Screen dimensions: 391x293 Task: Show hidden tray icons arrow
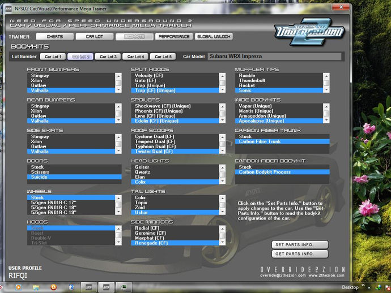point(369,287)
